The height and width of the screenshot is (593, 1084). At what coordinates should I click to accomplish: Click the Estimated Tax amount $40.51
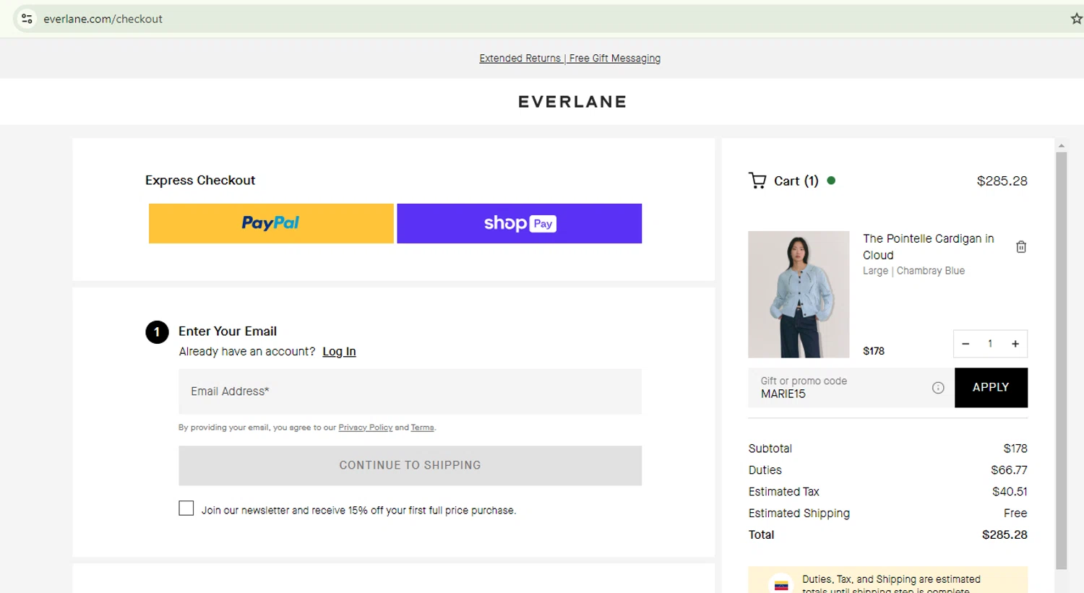click(1010, 492)
